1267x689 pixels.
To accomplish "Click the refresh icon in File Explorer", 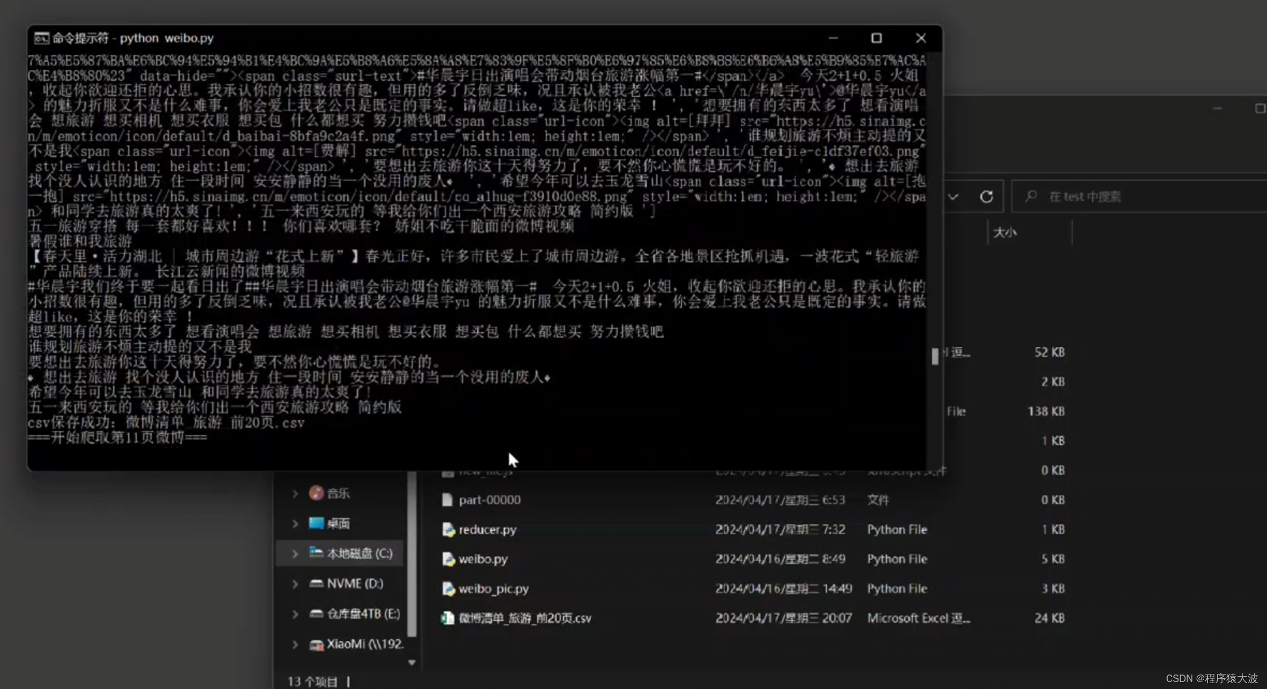I will tap(987, 196).
